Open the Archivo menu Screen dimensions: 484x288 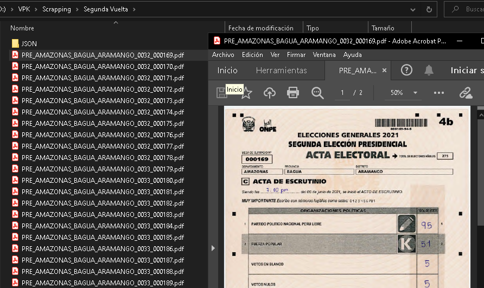coord(223,55)
